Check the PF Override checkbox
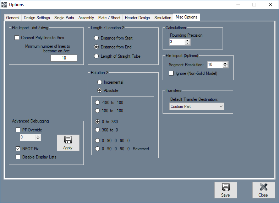Image resolution: width=279 pixels, height=203 pixels. click(x=18, y=130)
